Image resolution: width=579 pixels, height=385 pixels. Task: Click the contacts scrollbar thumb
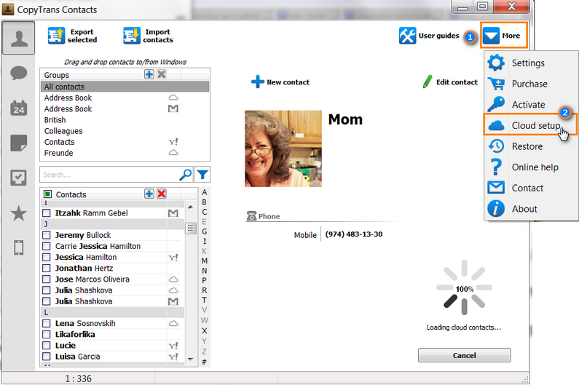(x=190, y=229)
